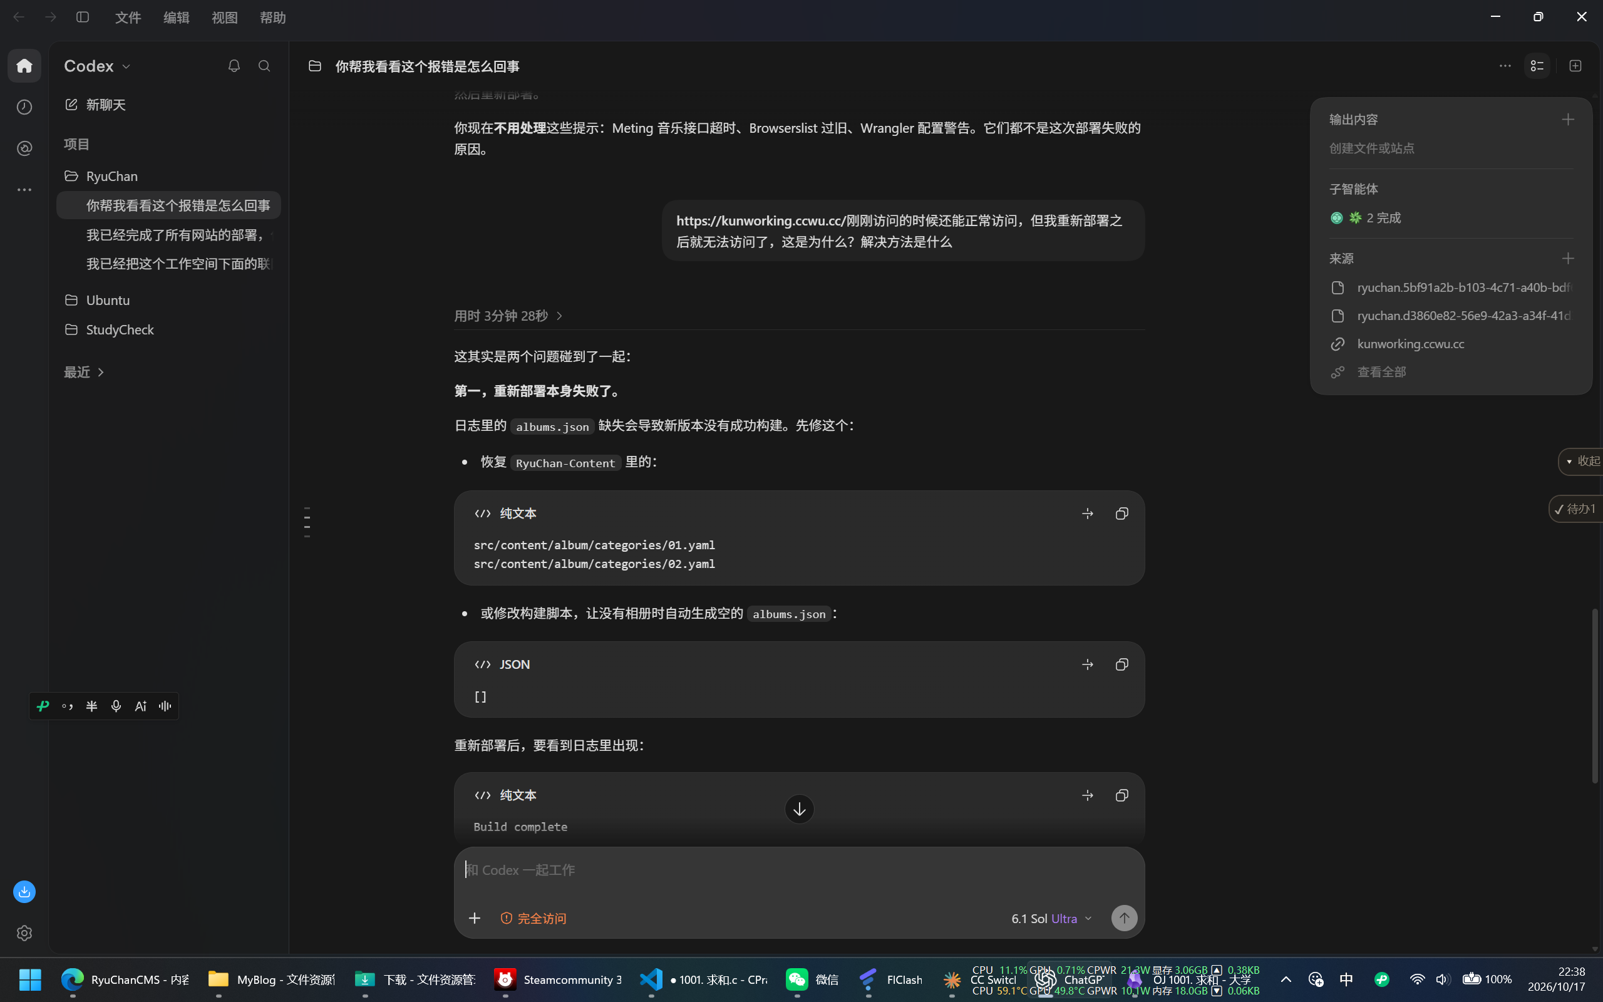Open the home icon in left rail
The height and width of the screenshot is (1002, 1603).
pos(24,66)
